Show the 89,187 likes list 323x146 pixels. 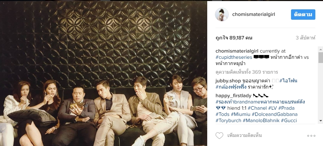234,38
